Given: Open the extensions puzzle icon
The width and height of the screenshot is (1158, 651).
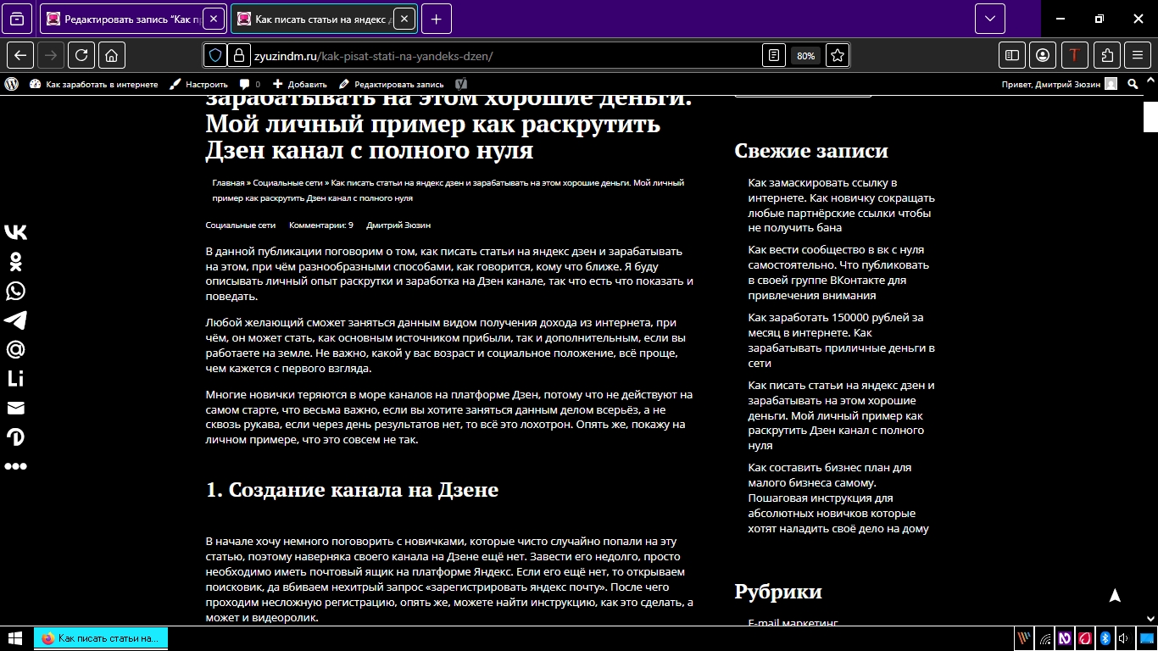Looking at the screenshot, I should (1107, 55).
